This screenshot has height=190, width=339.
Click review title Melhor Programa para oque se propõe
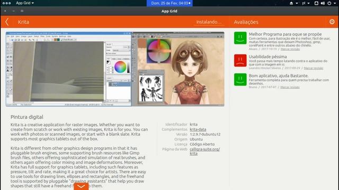[x=285, y=34]
